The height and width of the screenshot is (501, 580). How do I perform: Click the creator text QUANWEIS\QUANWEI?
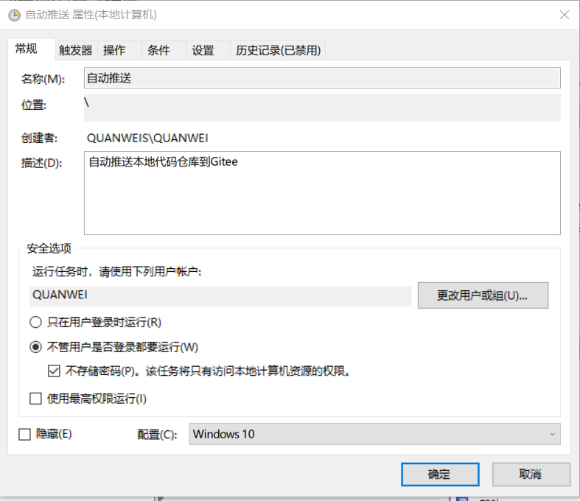click(147, 139)
